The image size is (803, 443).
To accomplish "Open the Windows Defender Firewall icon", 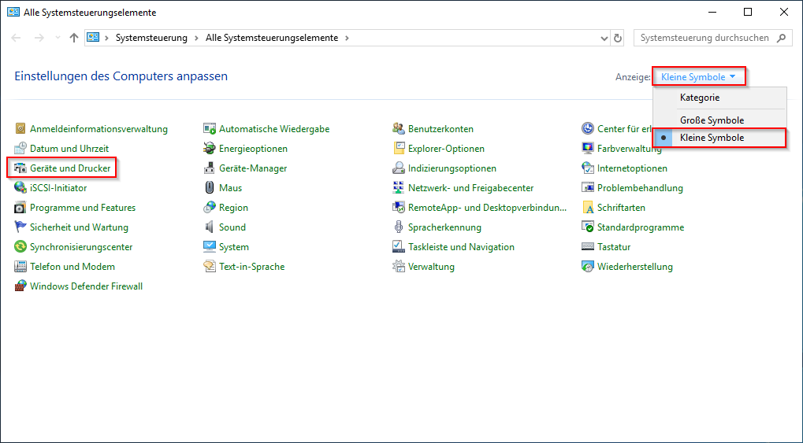I will pyautogui.click(x=20, y=286).
